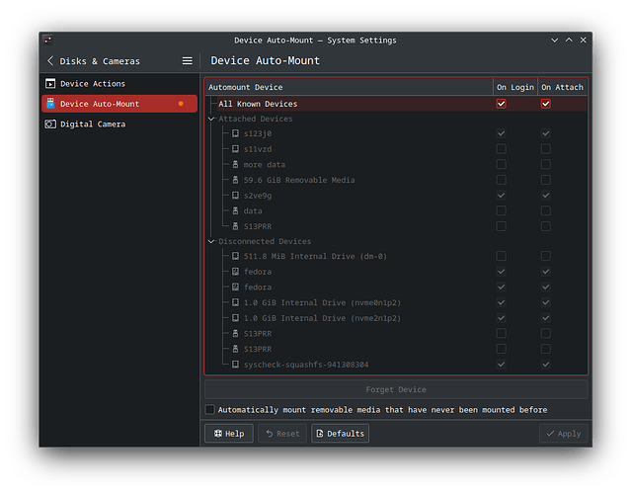This screenshot has height=494, width=632.
Task: Click the drive icon next to nvme0n1p2 entry
Action: [235, 302]
